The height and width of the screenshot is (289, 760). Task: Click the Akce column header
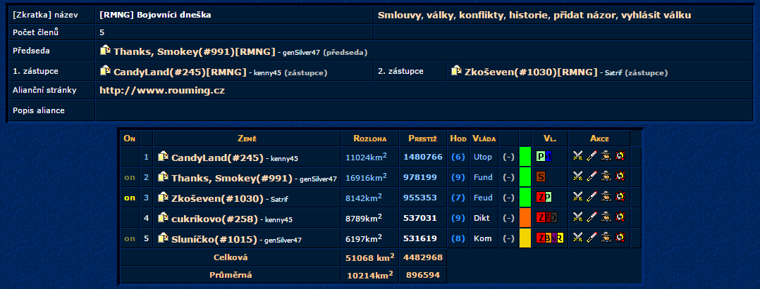pyautogui.click(x=599, y=139)
